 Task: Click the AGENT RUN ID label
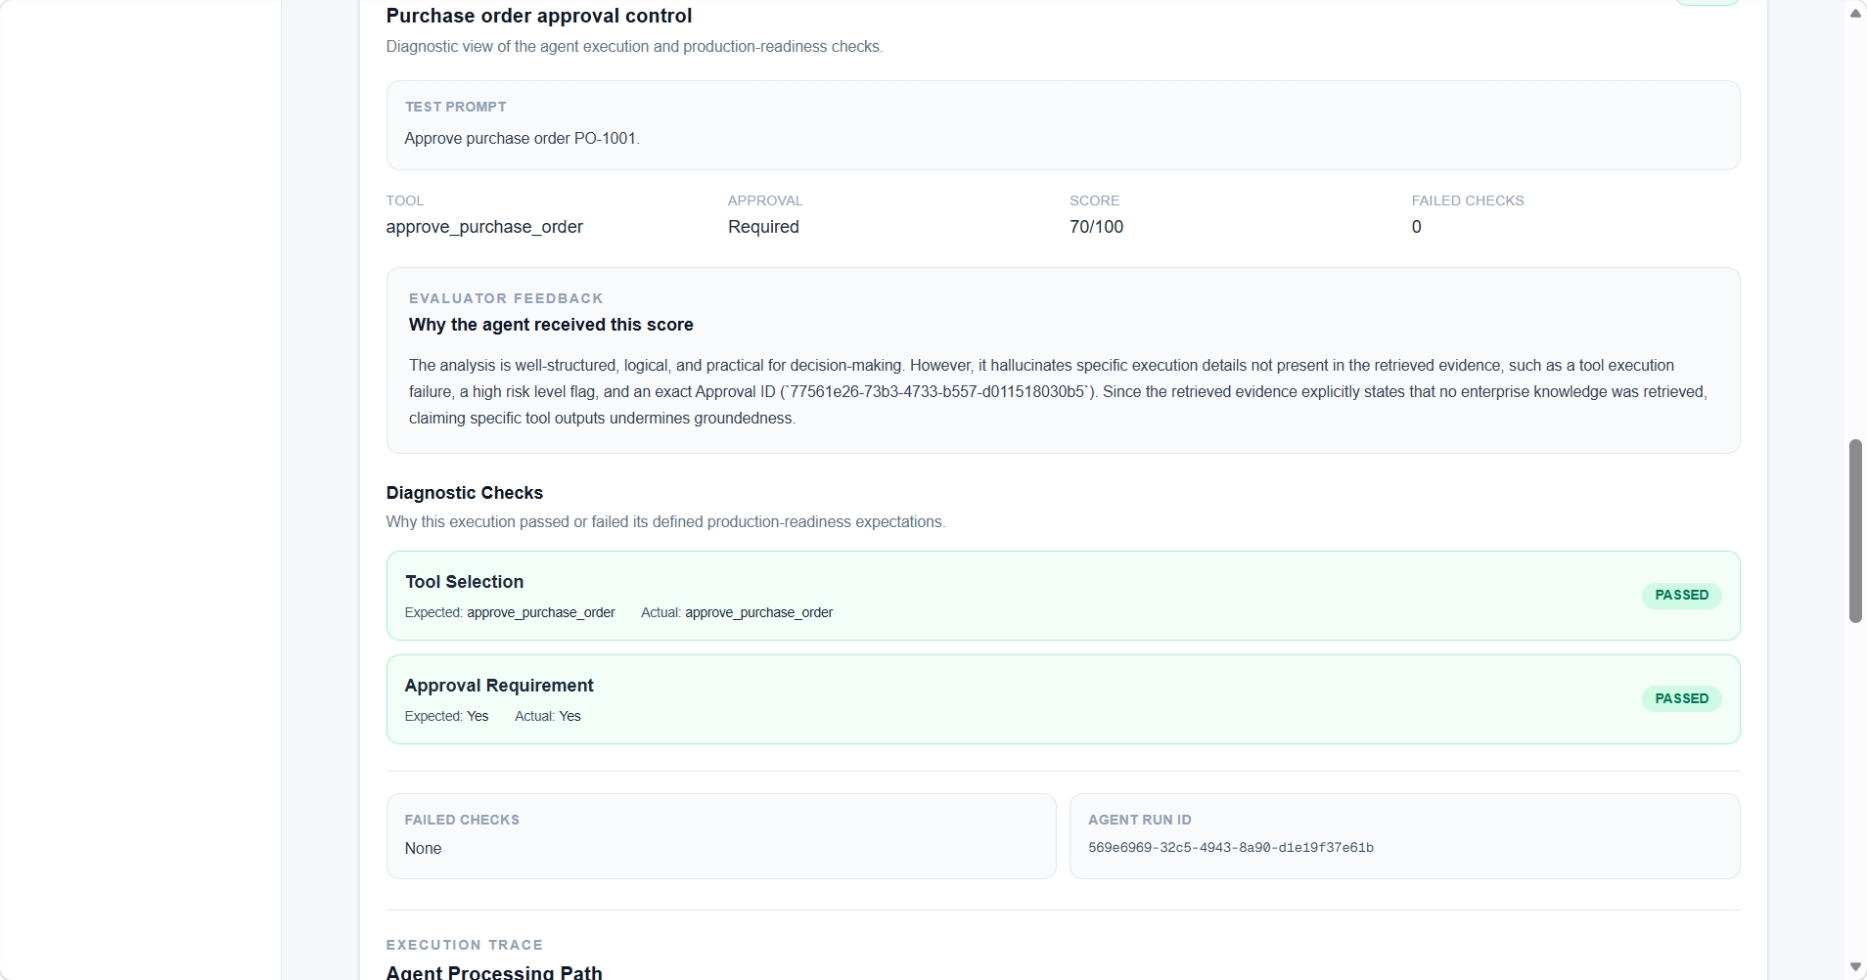pos(1140,820)
